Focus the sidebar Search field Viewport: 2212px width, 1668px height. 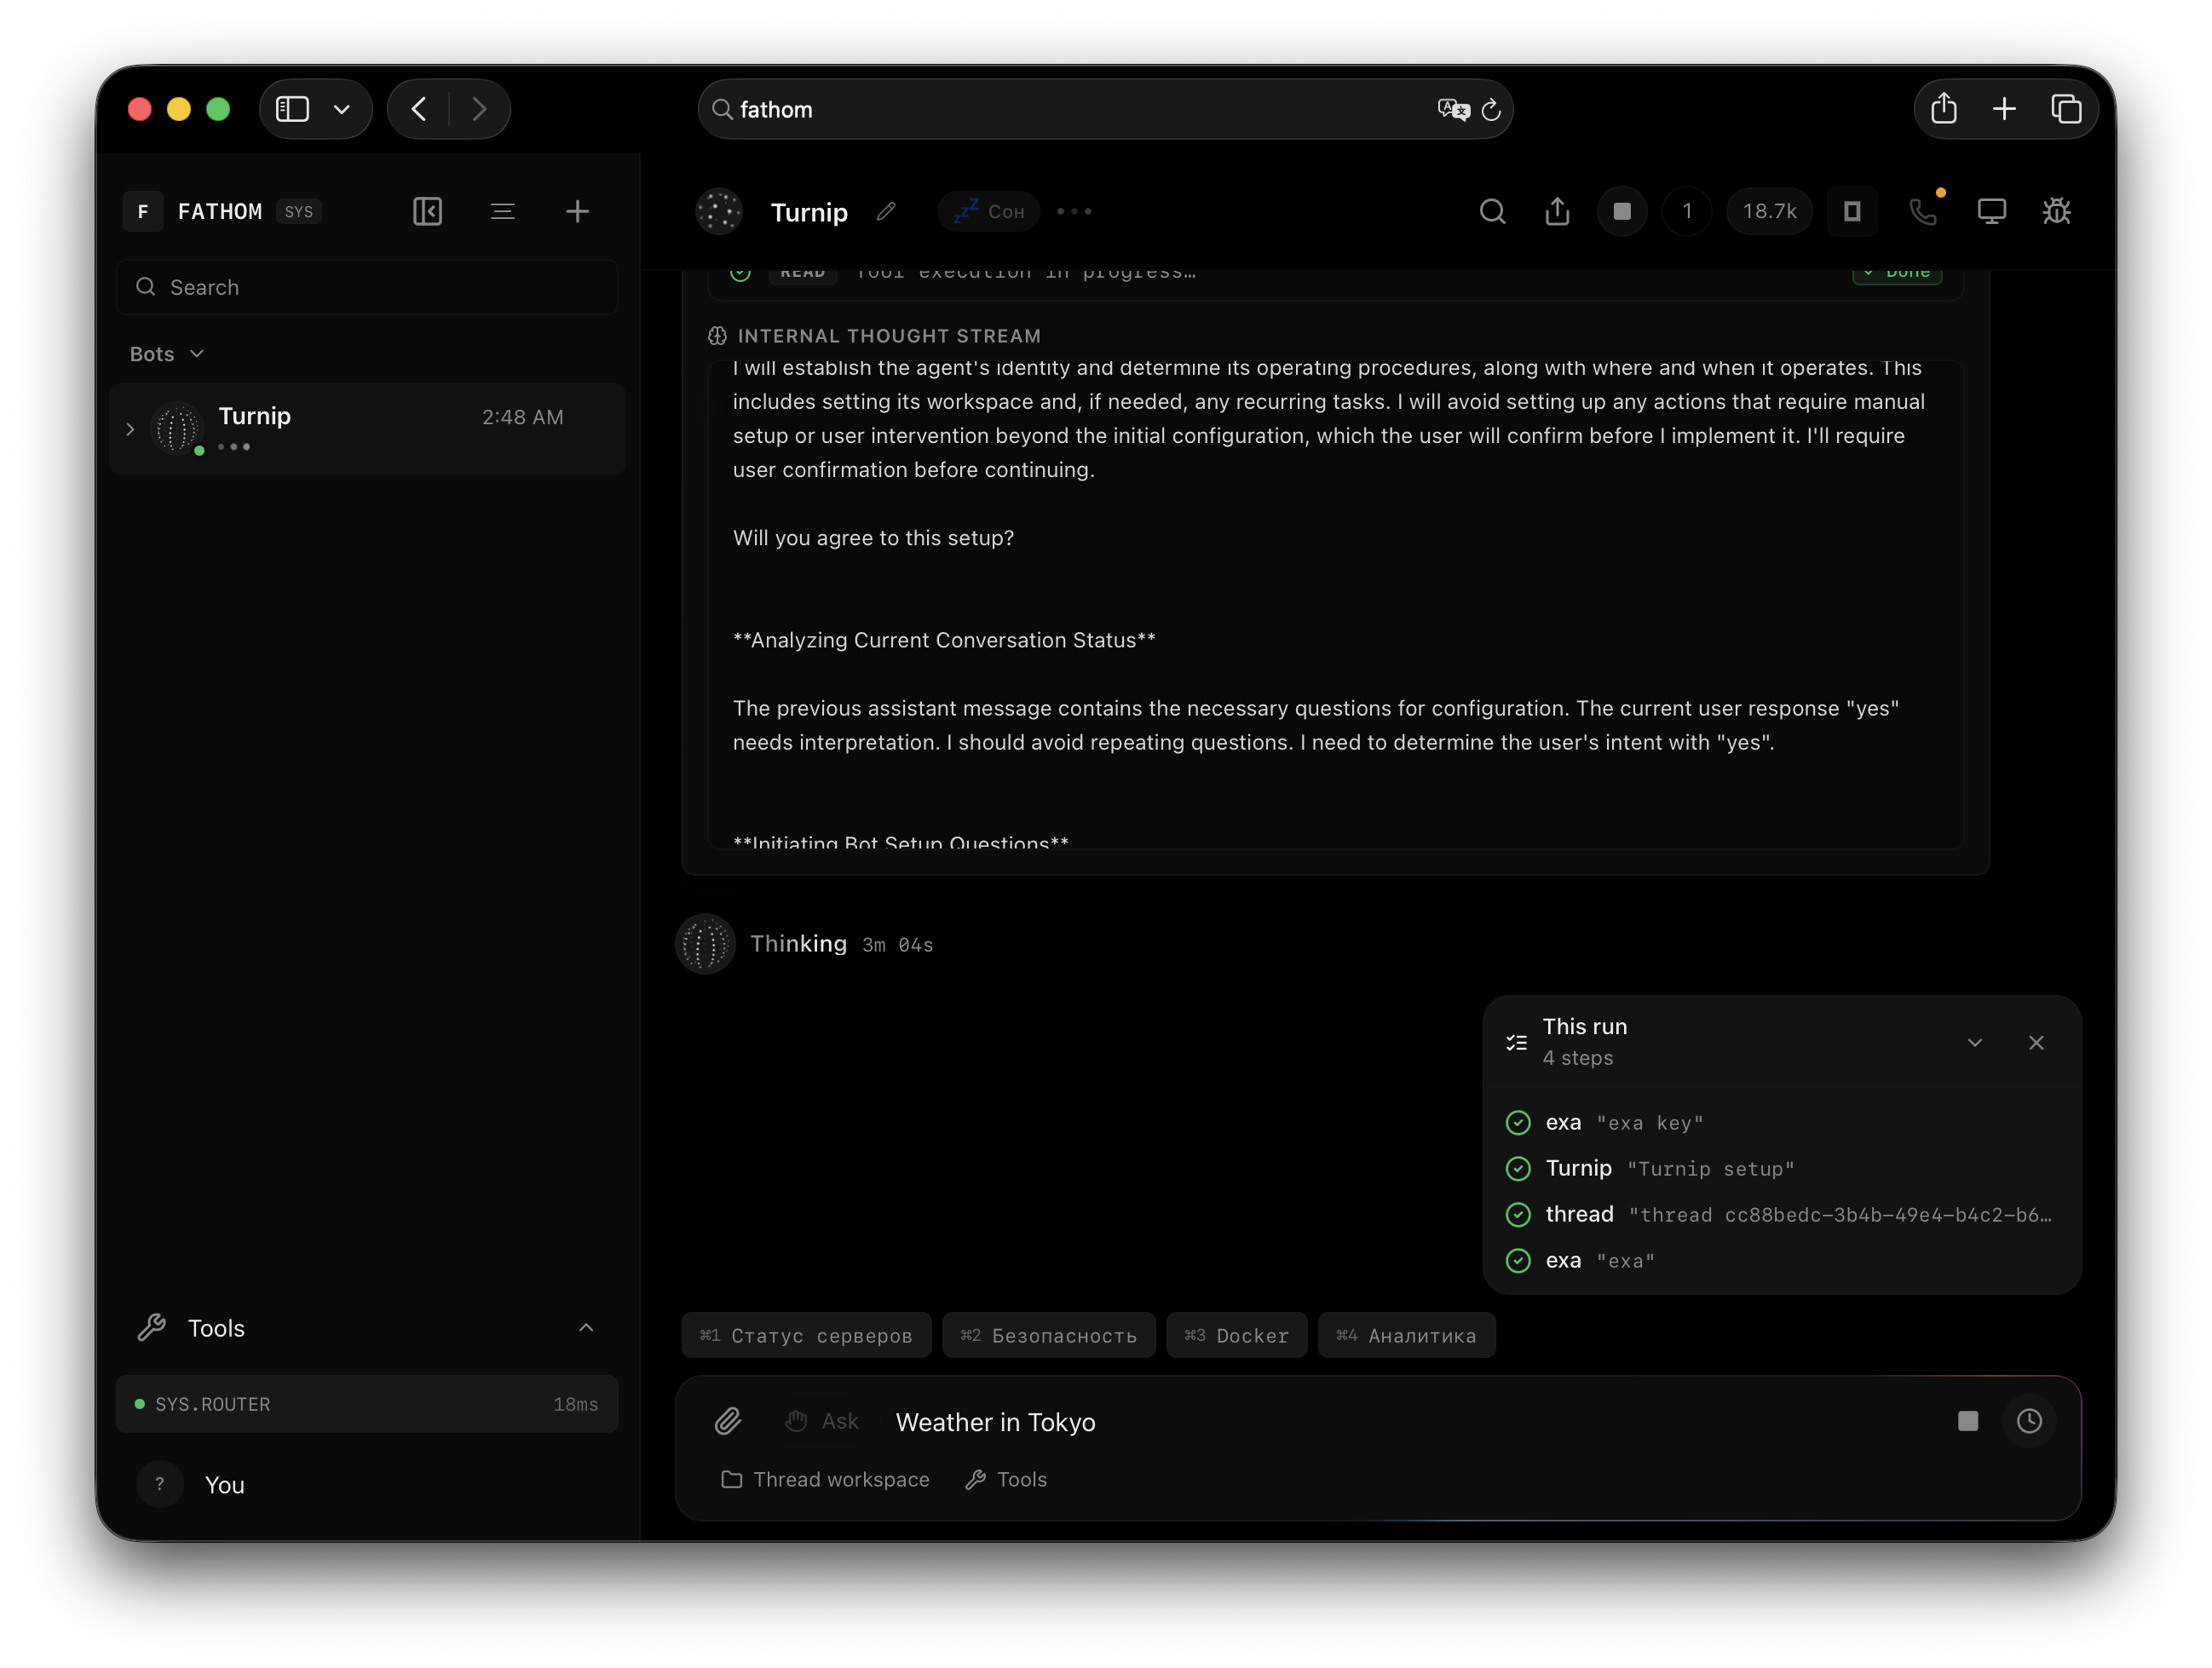pos(367,287)
